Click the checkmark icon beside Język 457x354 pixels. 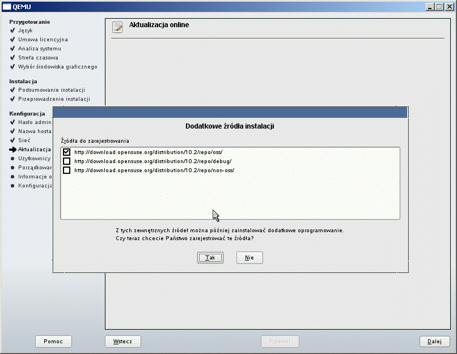(x=12, y=31)
